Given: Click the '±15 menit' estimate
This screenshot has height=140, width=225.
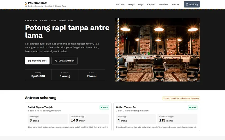Looking at the screenshot, I should (166, 120).
